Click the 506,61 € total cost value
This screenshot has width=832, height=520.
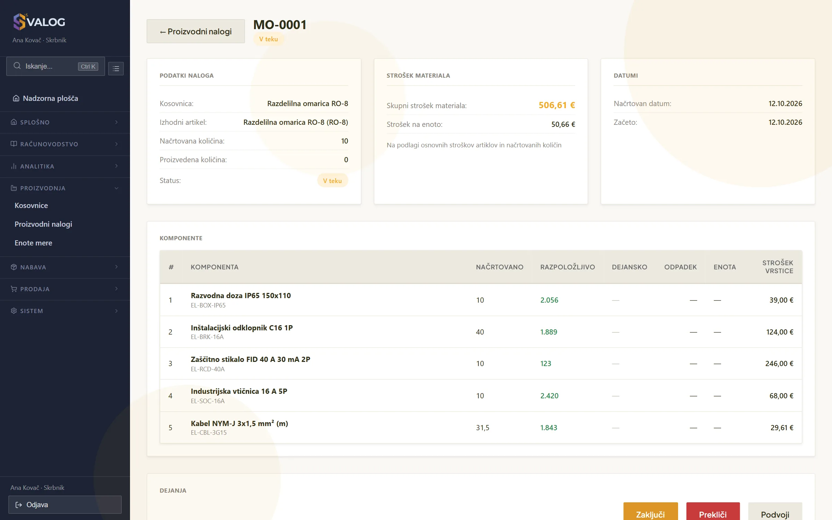click(557, 105)
